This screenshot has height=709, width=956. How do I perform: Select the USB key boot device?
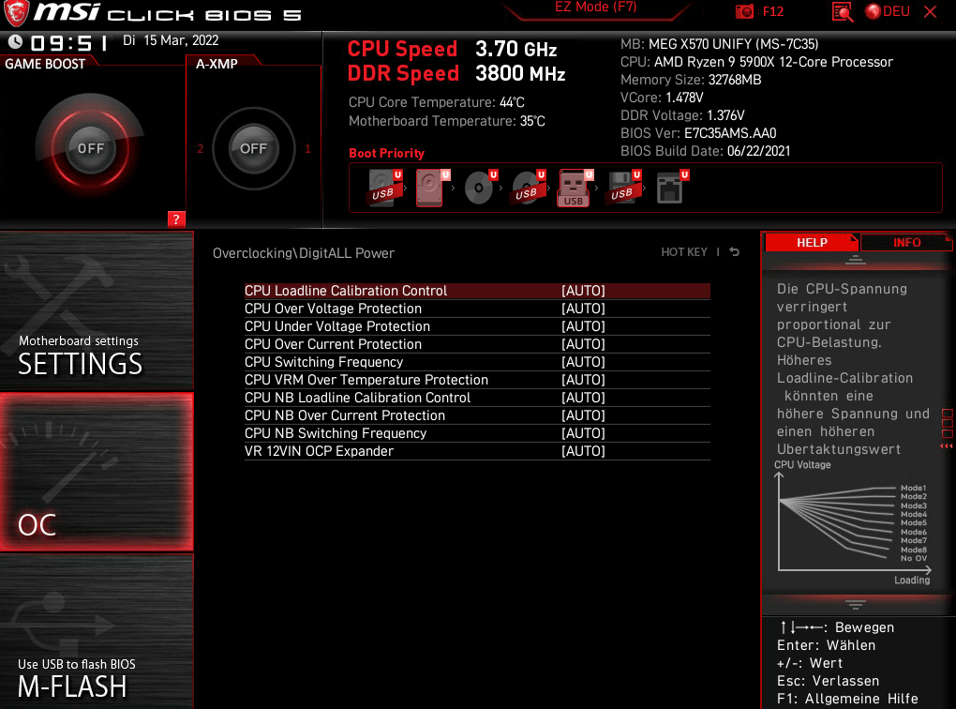[575, 188]
